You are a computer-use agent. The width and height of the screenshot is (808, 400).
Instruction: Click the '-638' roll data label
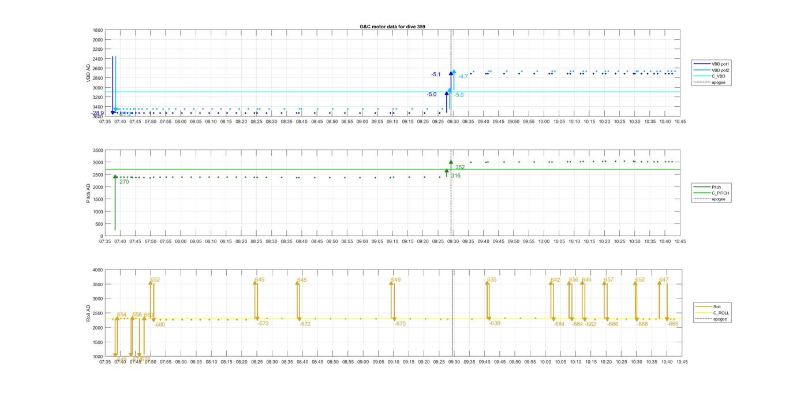tap(495, 323)
